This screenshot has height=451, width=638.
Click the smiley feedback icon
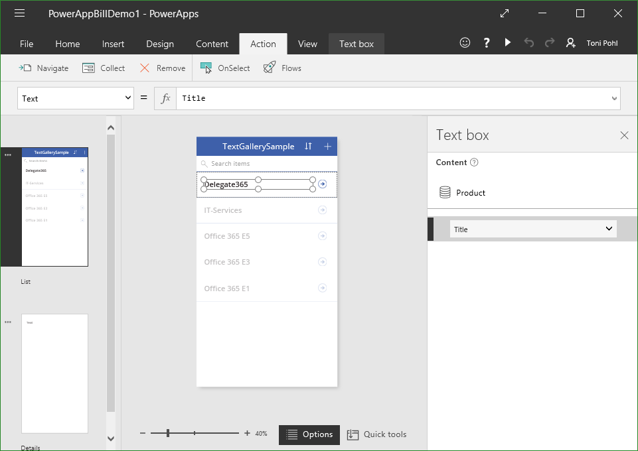point(465,42)
